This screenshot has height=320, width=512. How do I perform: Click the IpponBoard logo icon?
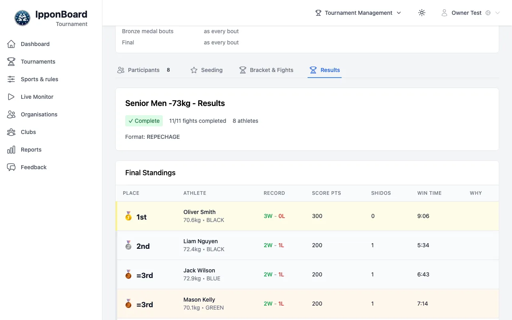[x=22, y=18]
